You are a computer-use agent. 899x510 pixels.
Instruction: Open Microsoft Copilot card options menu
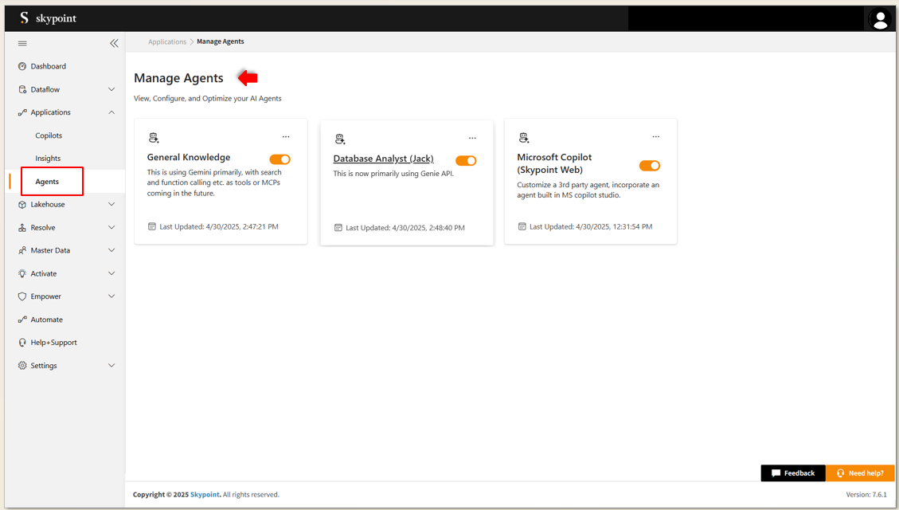pos(656,136)
